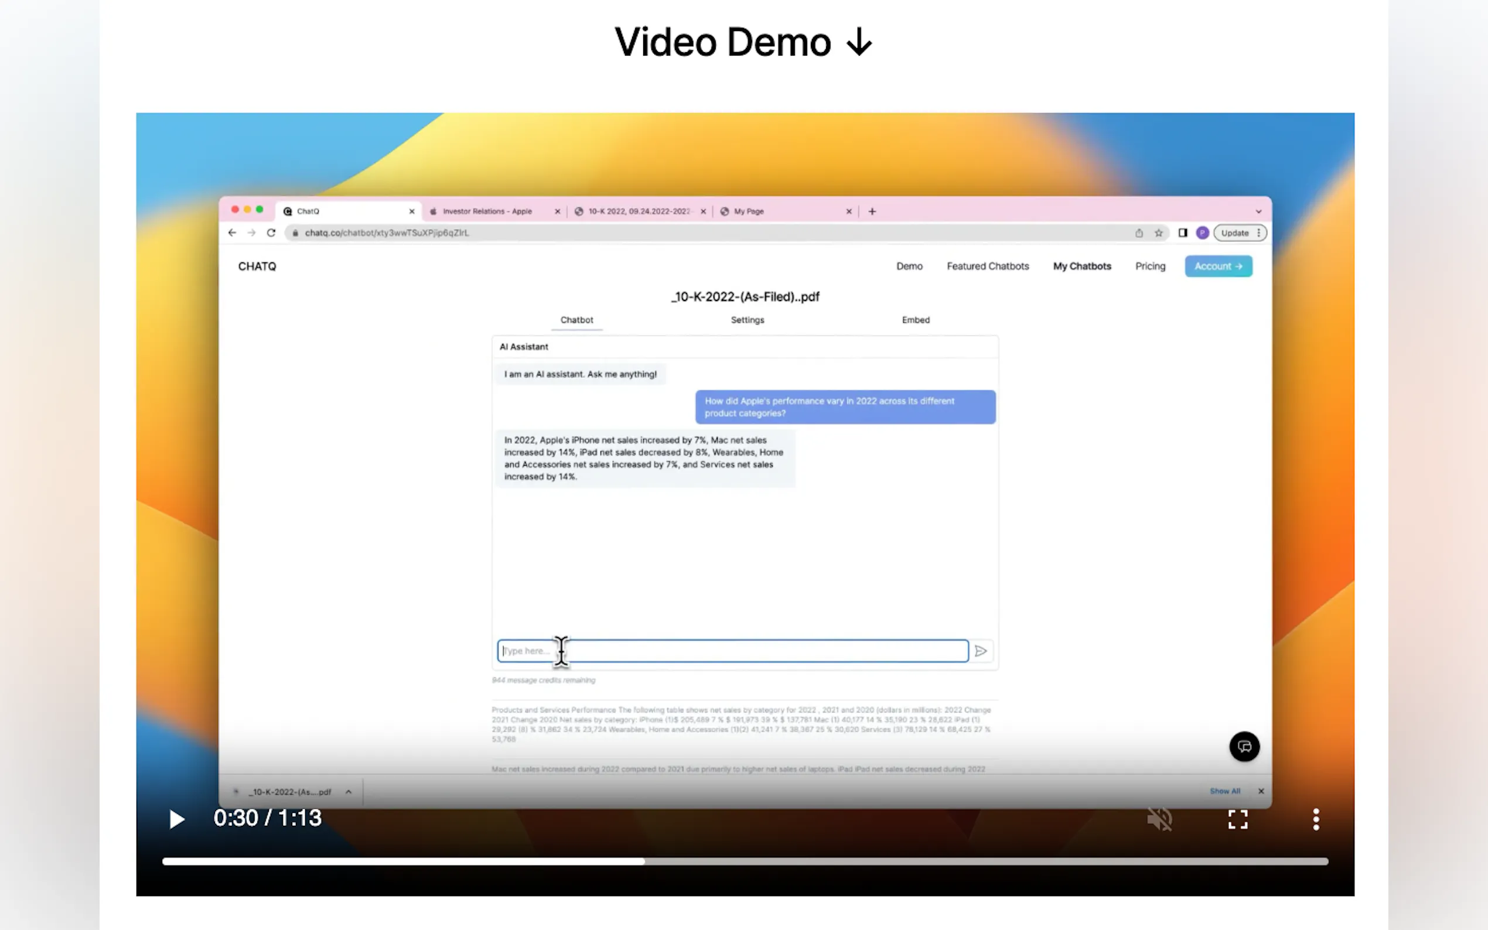Image resolution: width=1488 pixels, height=930 pixels.
Task: Switch to Investor Relations - Apple tab
Action: 487,211
